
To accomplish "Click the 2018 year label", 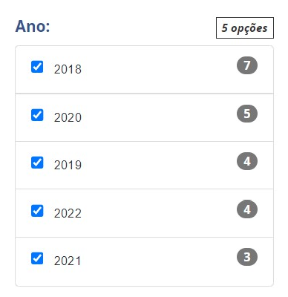I will [x=68, y=69].
